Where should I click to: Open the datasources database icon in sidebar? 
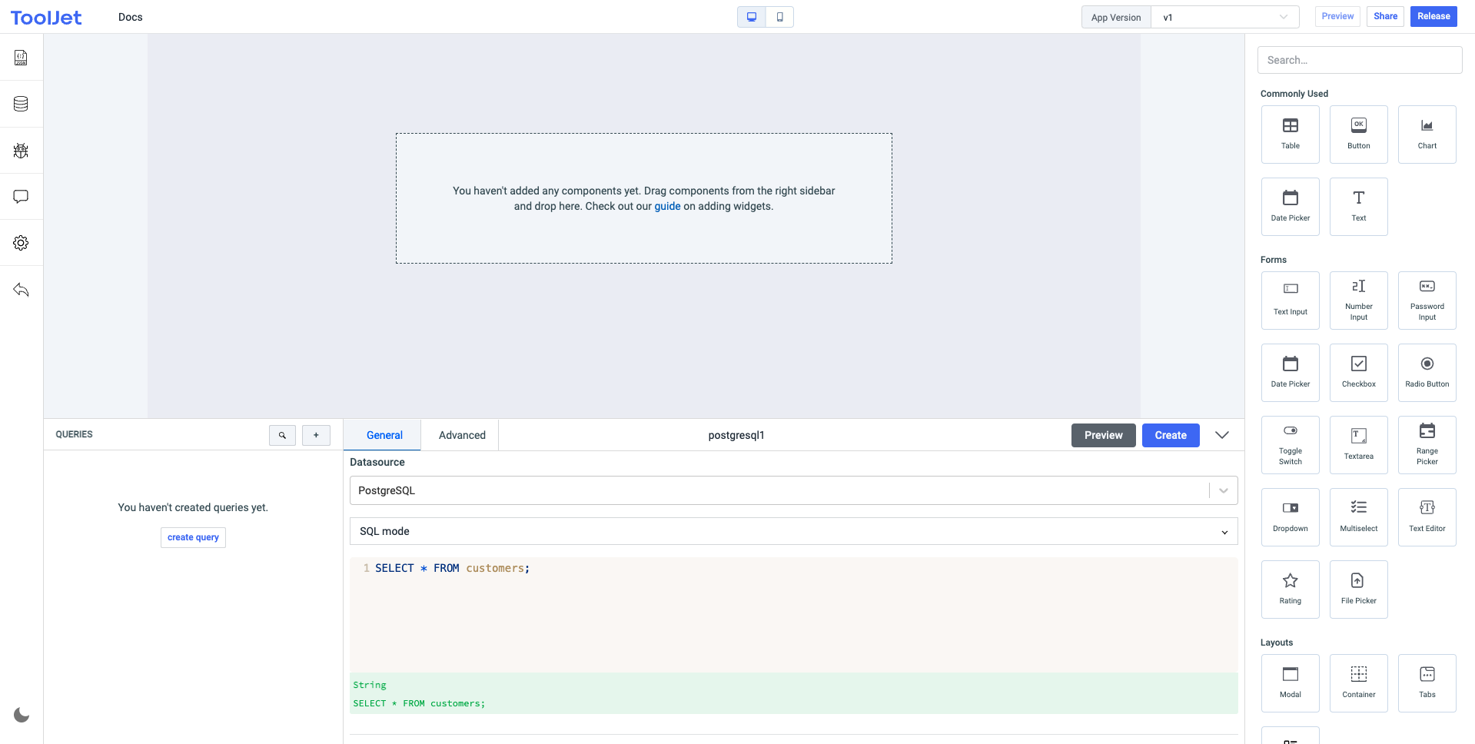click(21, 104)
